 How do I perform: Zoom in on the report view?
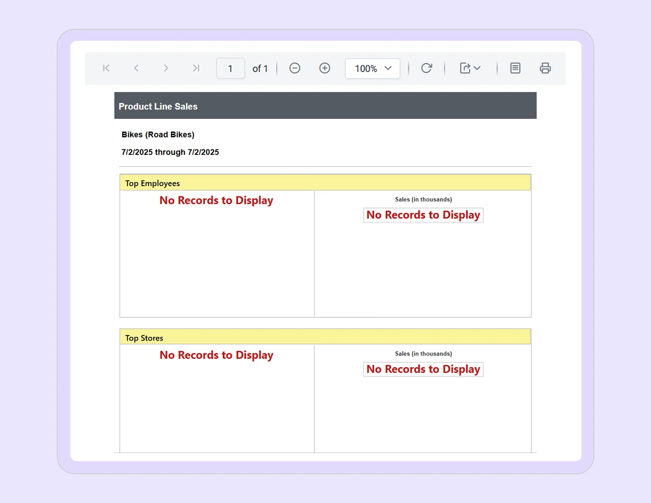tap(324, 68)
